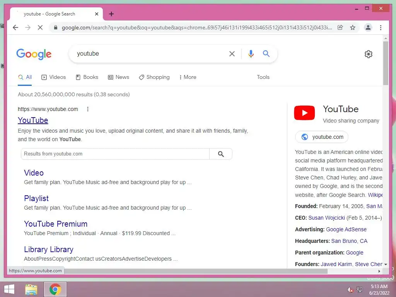Click the muted volume tray icon
This screenshot has width=396, height=297.
350,290
